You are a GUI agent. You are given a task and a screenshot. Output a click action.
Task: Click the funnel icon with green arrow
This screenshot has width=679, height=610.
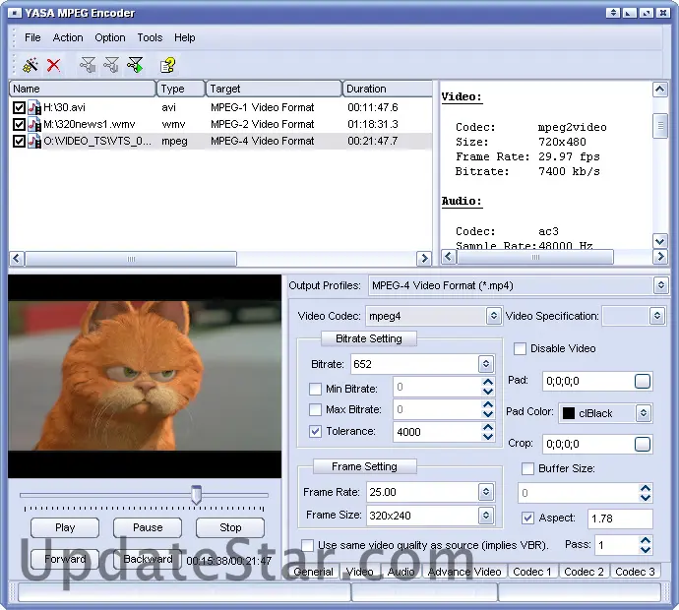[135, 65]
